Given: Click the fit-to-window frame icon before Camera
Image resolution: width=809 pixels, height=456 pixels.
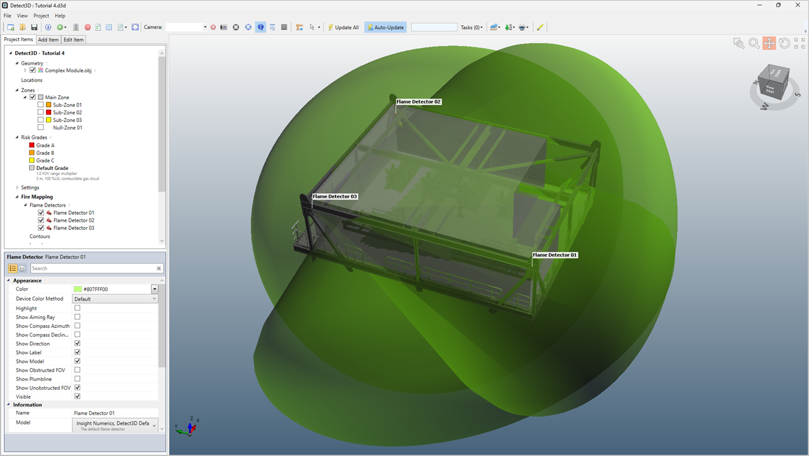Looking at the screenshot, I should [135, 27].
